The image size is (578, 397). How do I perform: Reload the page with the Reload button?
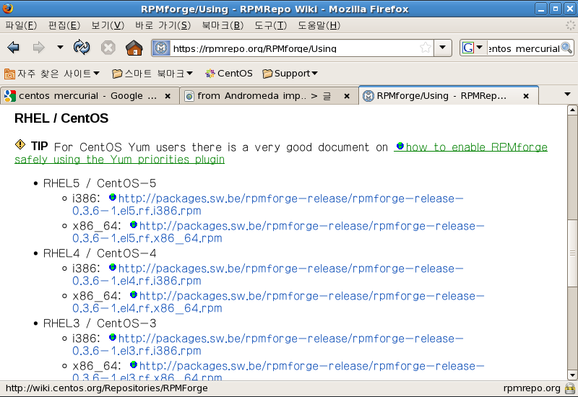click(82, 47)
